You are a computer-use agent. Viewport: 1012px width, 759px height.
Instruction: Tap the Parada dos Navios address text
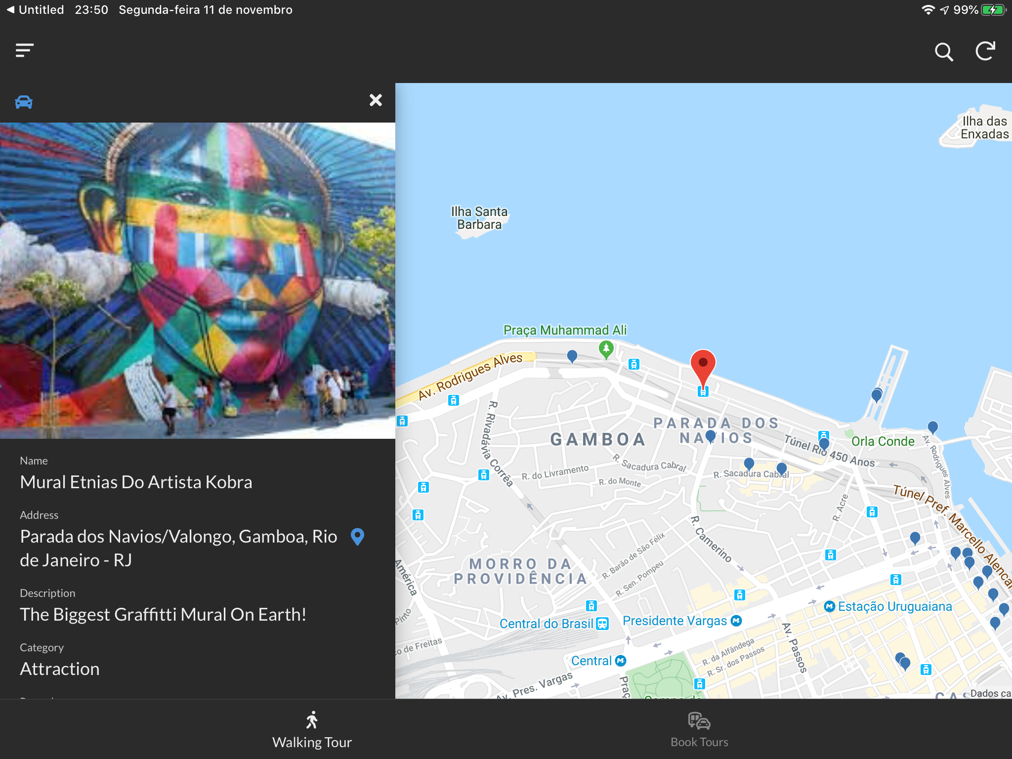(178, 548)
